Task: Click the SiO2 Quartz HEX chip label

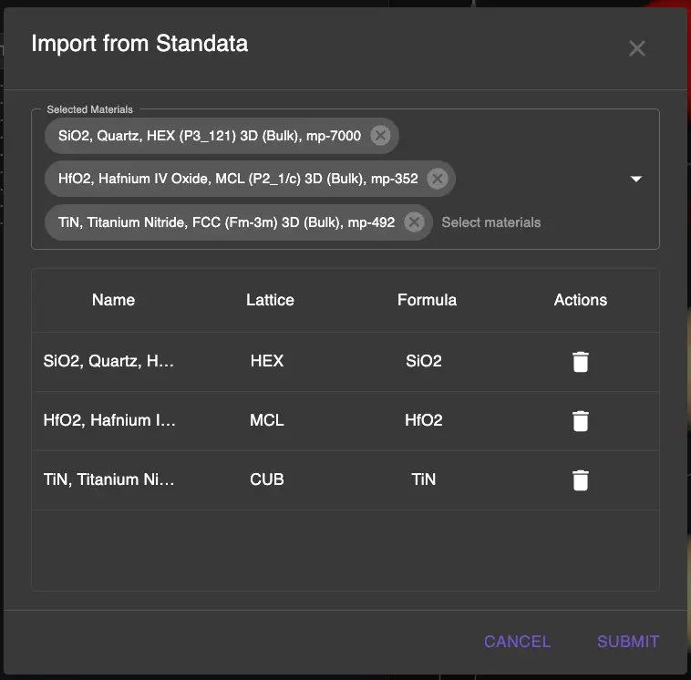Action: [x=210, y=136]
